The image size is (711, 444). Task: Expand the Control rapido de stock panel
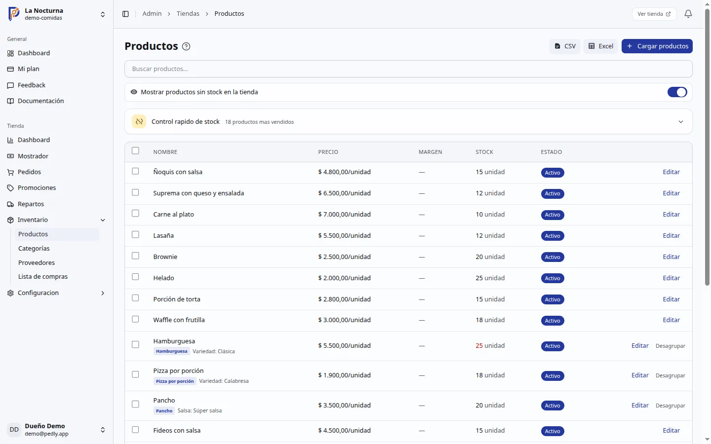(x=681, y=122)
